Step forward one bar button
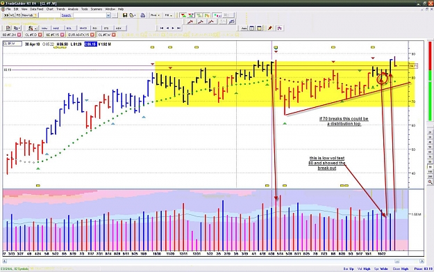This screenshot has height=272, width=434. click(x=173, y=28)
